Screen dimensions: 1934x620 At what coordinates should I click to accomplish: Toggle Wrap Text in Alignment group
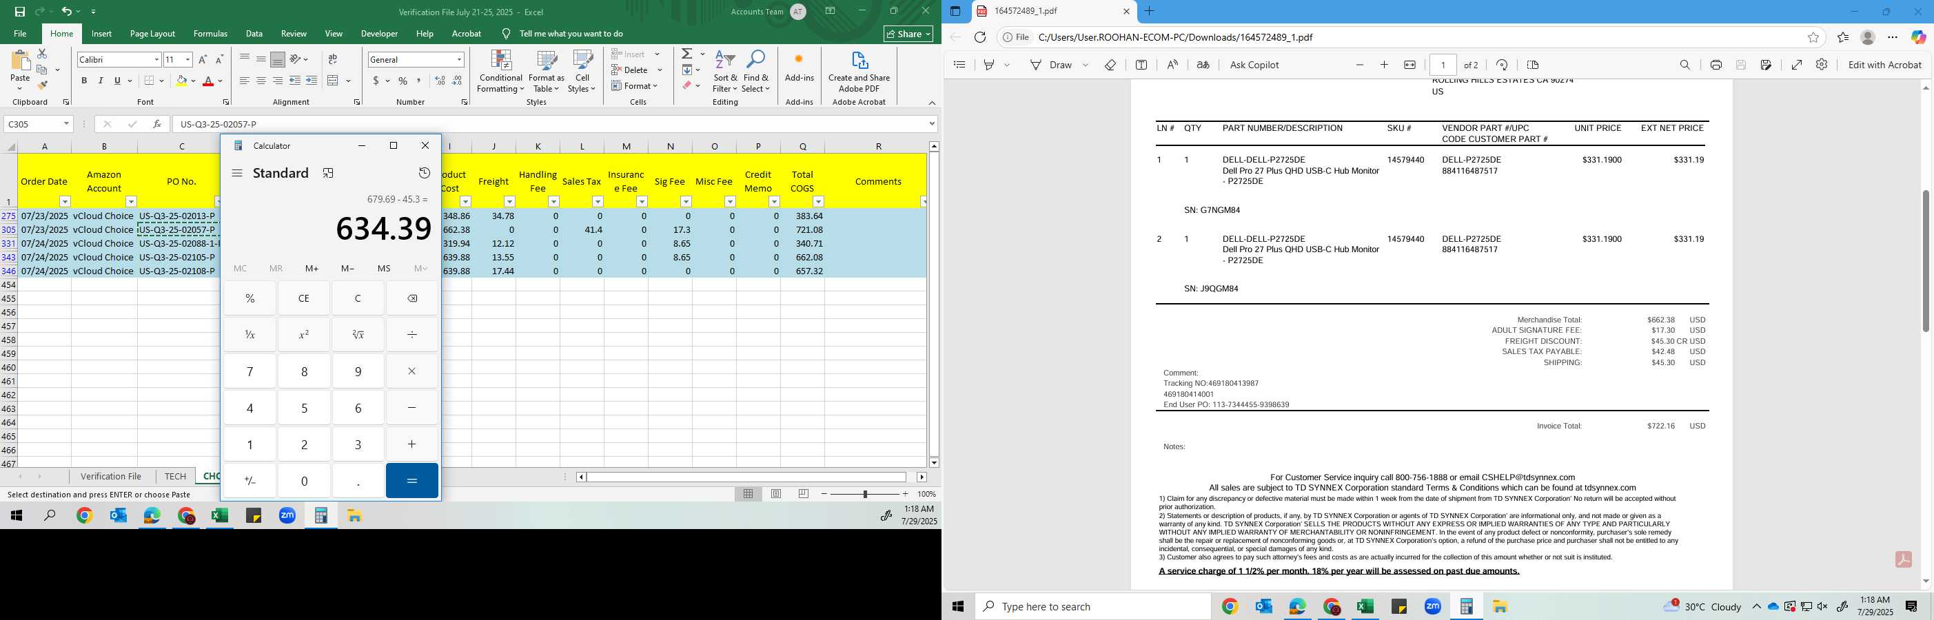[x=333, y=59]
